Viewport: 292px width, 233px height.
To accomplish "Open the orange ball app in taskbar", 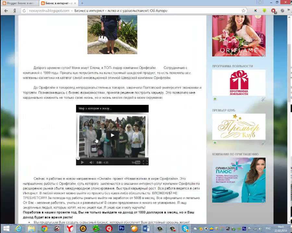I will [134, 228].
